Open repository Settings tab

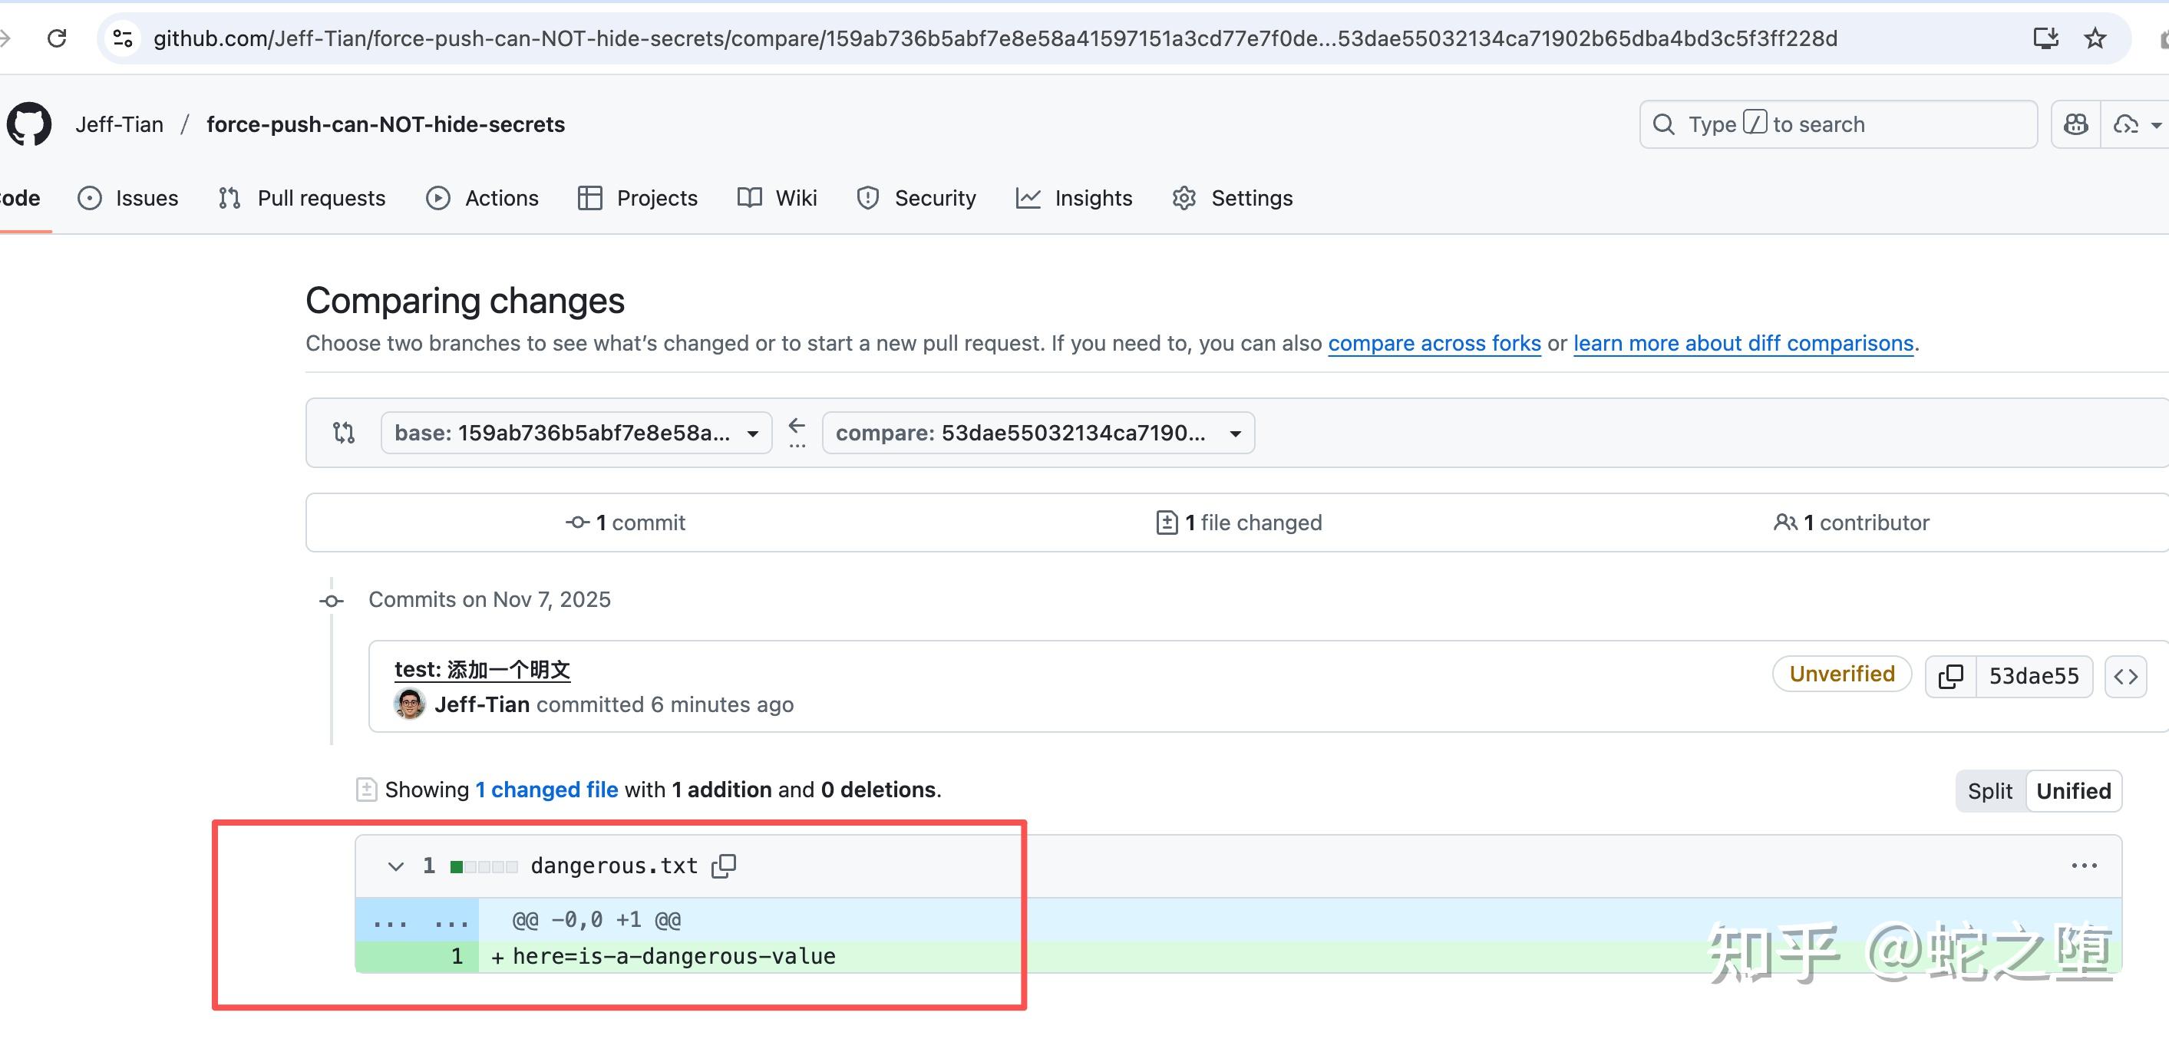tap(1233, 198)
